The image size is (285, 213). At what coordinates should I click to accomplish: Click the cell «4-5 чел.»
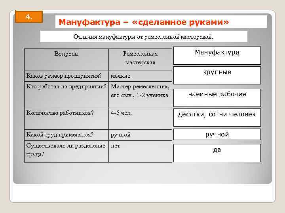140,119
